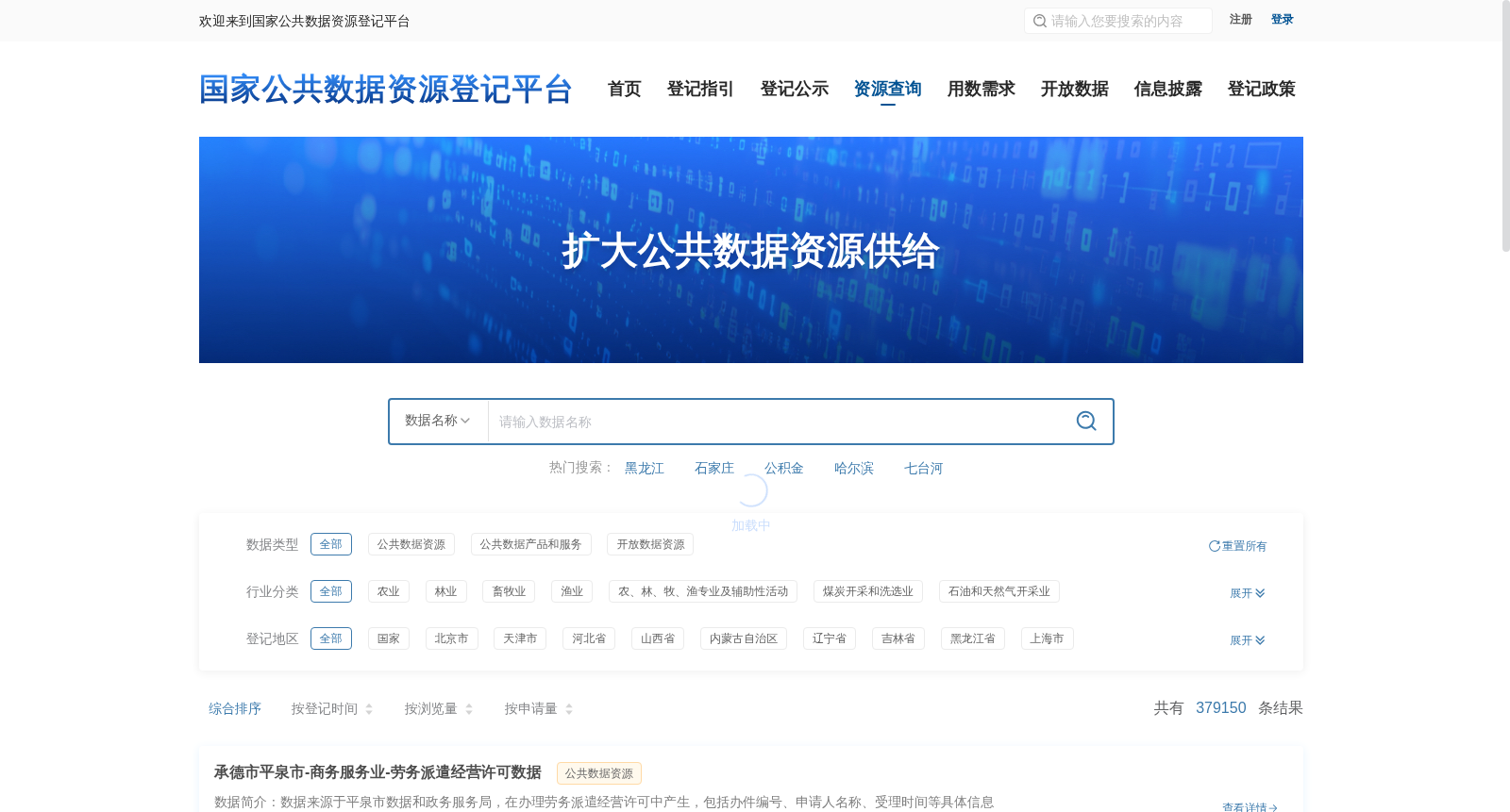Select 畜牧业 industry filter
Screen dimensions: 1510x812
coord(509,591)
